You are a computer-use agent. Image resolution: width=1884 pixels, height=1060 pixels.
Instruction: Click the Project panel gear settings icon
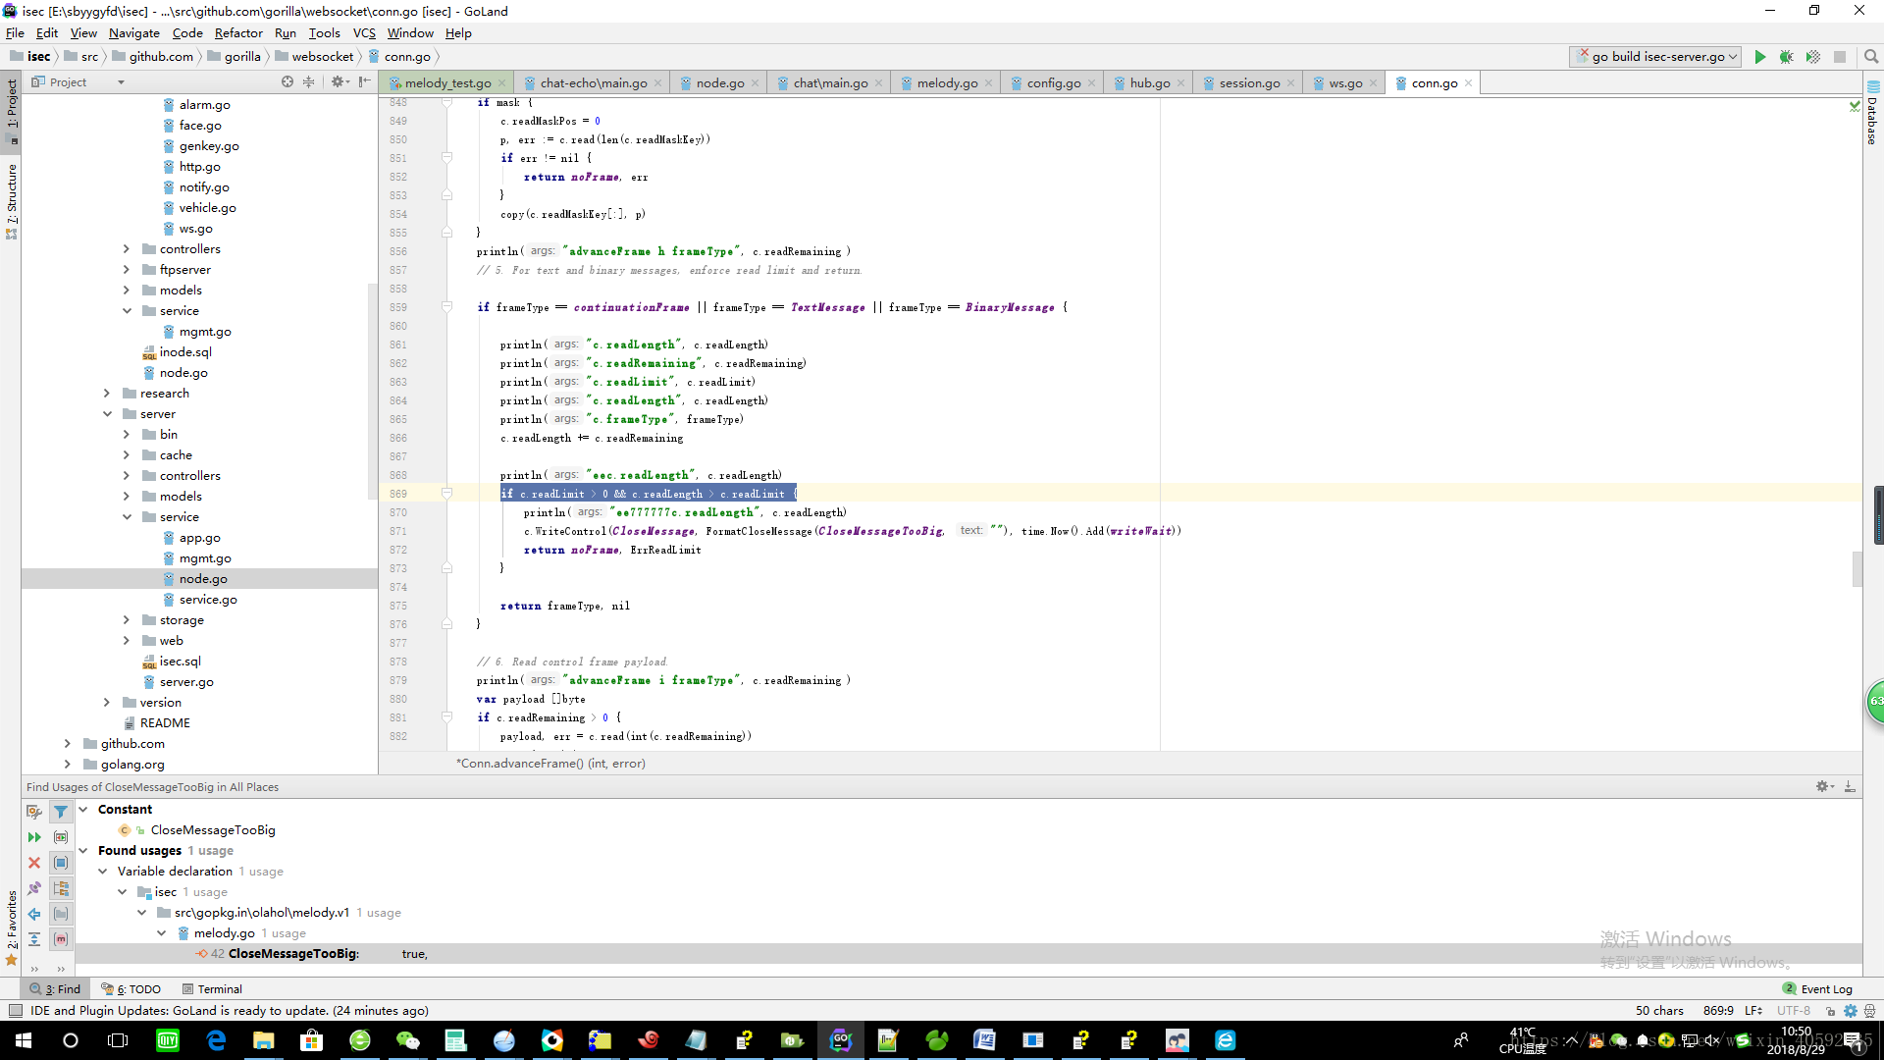point(338,82)
